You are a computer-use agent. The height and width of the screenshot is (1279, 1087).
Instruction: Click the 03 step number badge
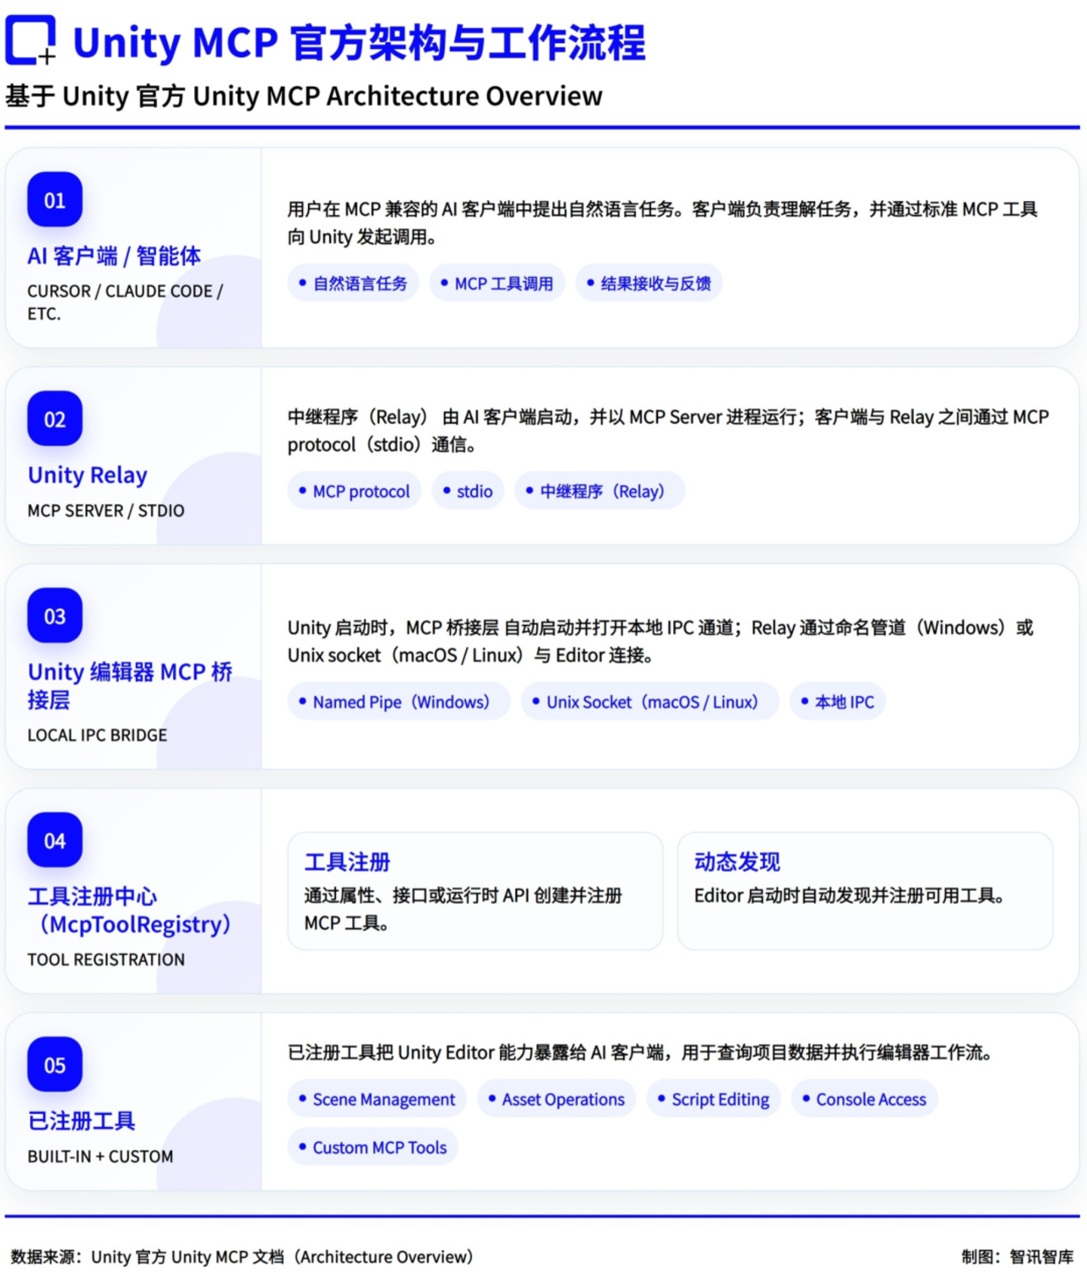(x=54, y=616)
